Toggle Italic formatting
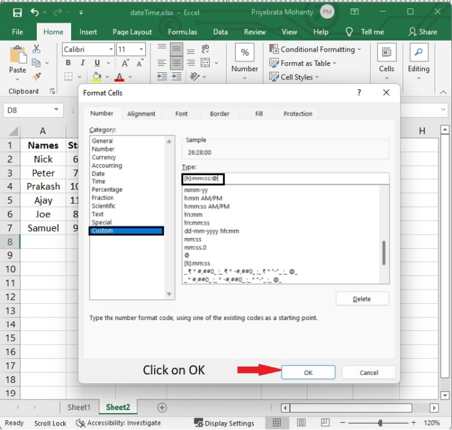Viewport: 452px width, 430px height. pos(83,63)
